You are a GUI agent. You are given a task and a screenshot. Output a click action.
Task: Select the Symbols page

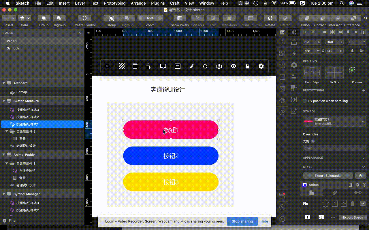point(13,48)
